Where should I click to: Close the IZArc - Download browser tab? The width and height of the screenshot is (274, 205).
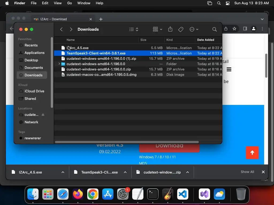[90, 19]
